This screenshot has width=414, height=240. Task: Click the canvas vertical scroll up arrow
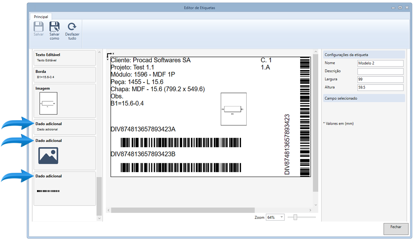pos(315,52)
